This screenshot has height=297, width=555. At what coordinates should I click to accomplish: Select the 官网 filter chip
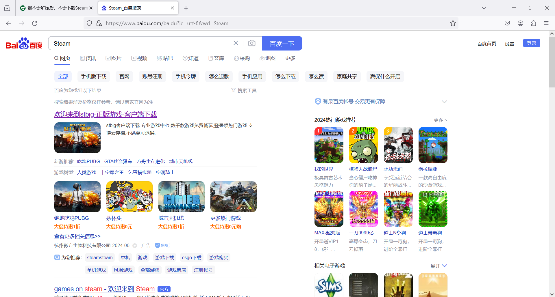click(x=124, y=76)
